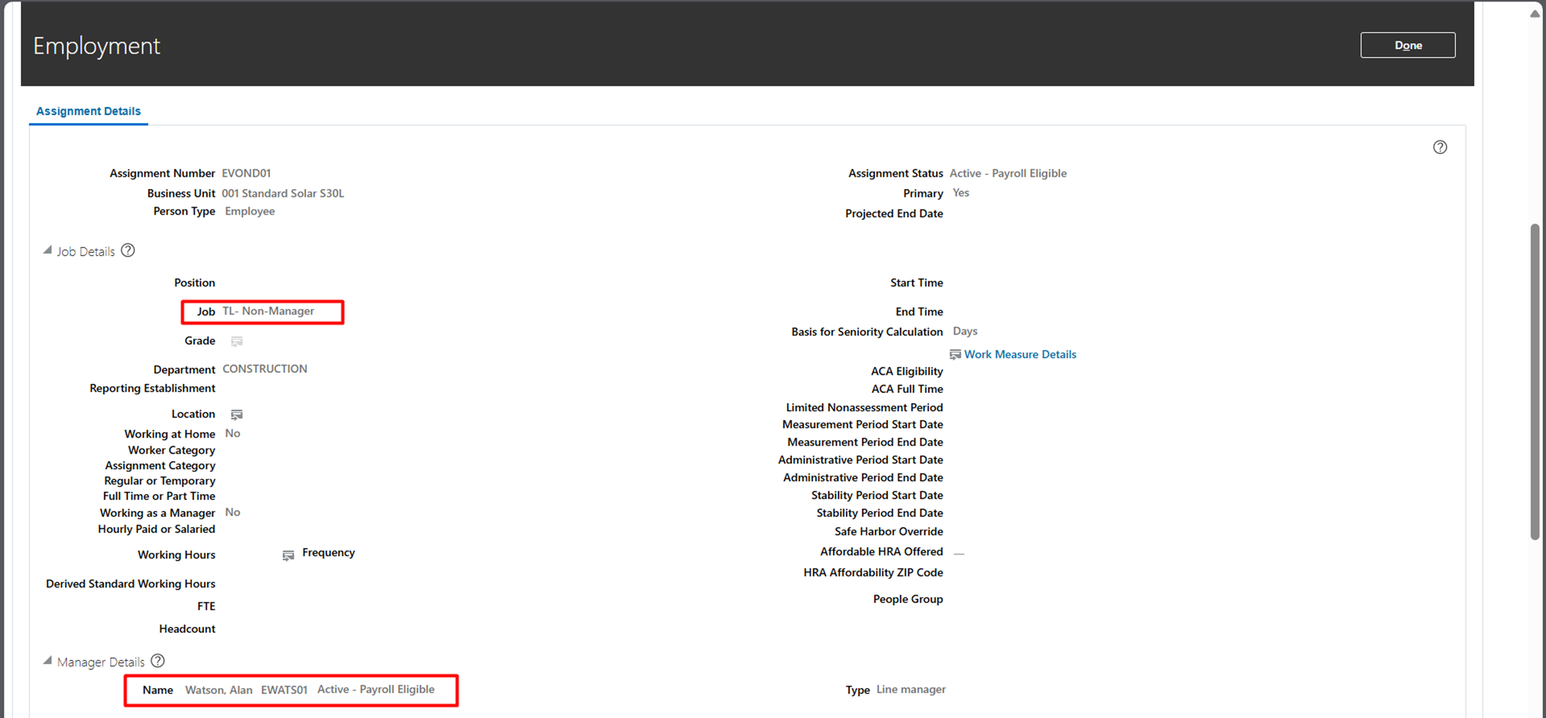1546x718 pixels.
Task: Click the ACA Eligibility label
Action: 906,371
